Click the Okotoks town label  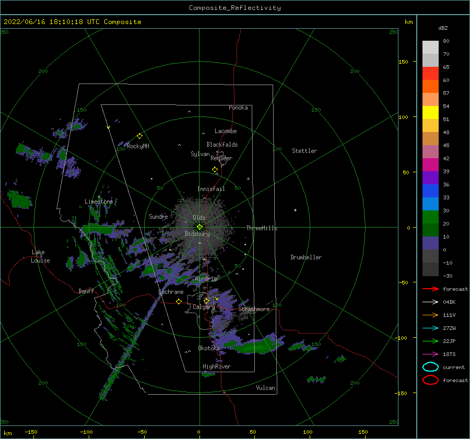click(x=209, y=348)
